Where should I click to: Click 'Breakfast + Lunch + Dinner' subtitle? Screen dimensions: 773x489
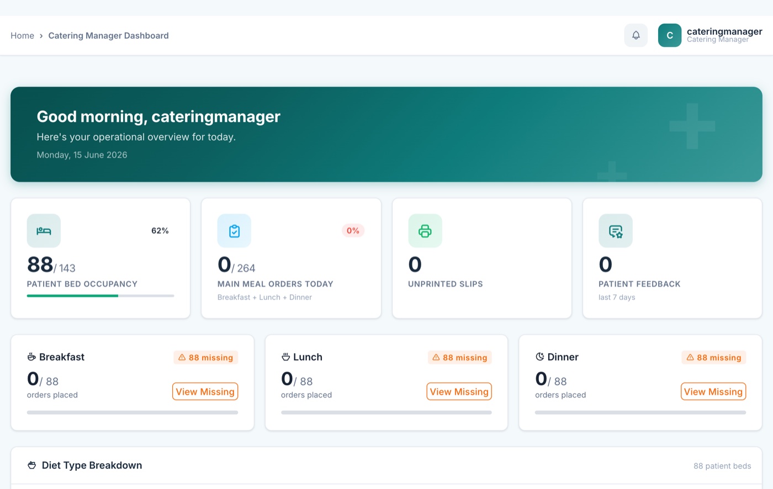tap(264, 297)
